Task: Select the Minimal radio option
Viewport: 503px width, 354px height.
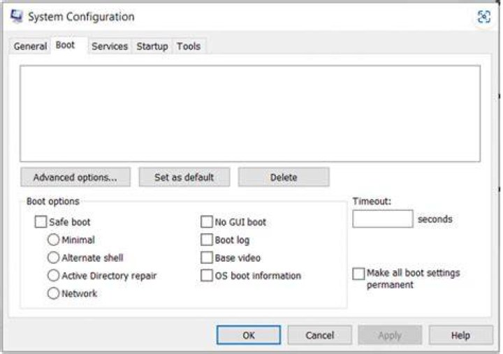Action: point(53,239)
